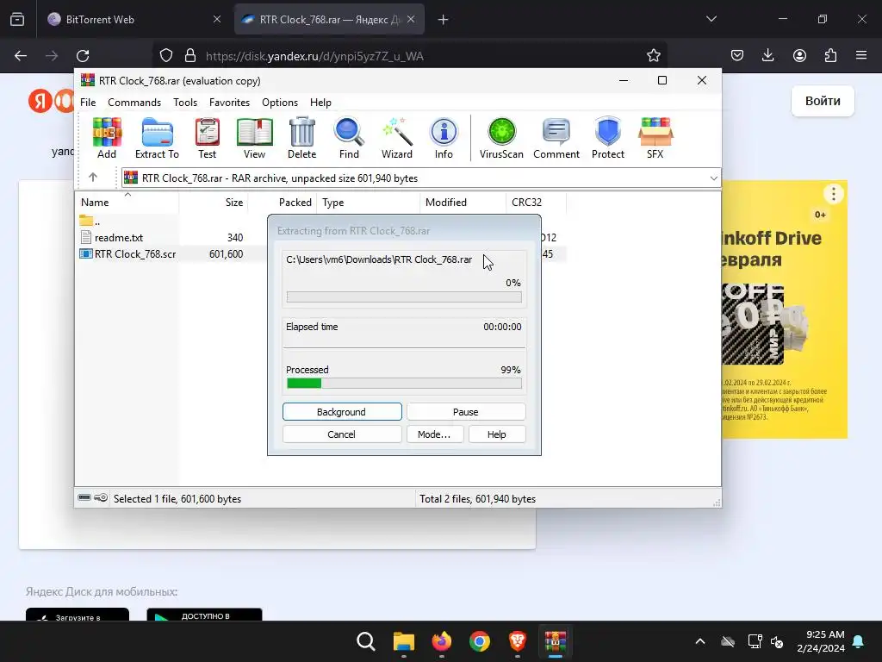Click the Войти login button
882x662 pixels.
click(823, 101)
